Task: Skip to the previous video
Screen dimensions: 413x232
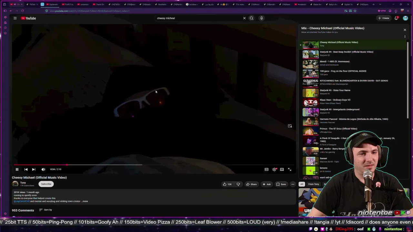Action: [26, 169]
